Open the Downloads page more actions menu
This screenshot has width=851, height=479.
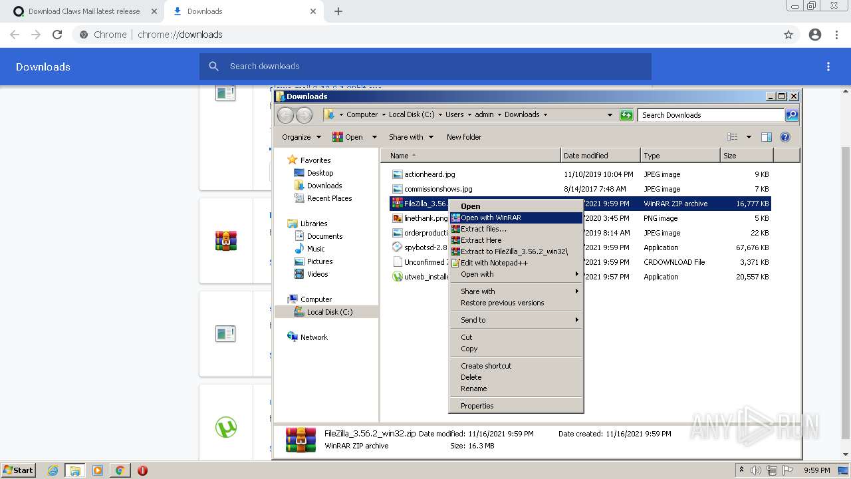(828, 67)
